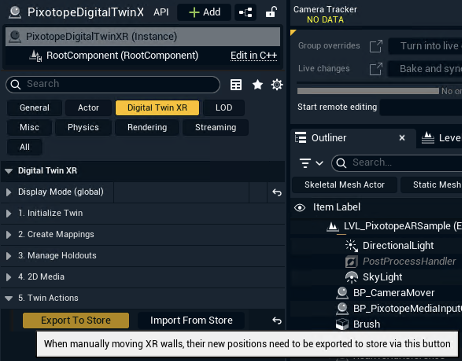Select the All category filter
The width and height of the screenshot is (462, 361).
pyautogui.click(x=25, y=147)
